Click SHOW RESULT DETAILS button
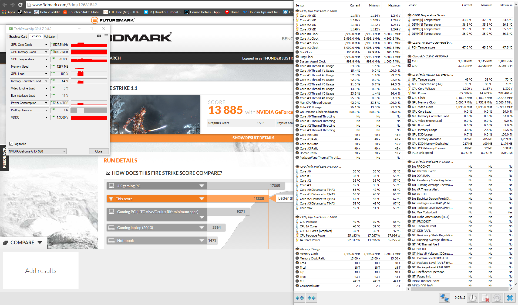This screenshot has height=305, width=518. tap(253, 138)
